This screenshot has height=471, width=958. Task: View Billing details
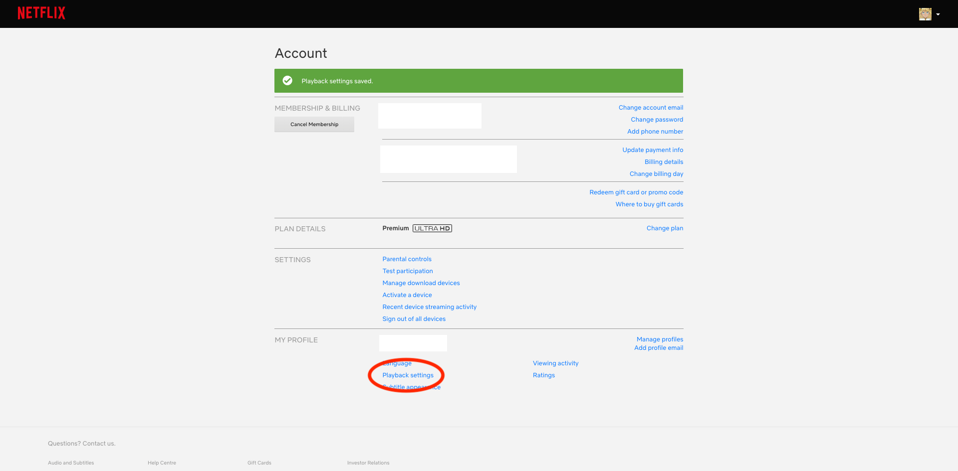click(x=664, y=162)
